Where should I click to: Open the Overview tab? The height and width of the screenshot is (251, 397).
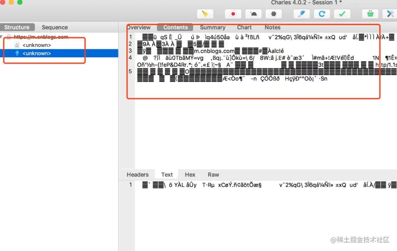coord(139,27)
